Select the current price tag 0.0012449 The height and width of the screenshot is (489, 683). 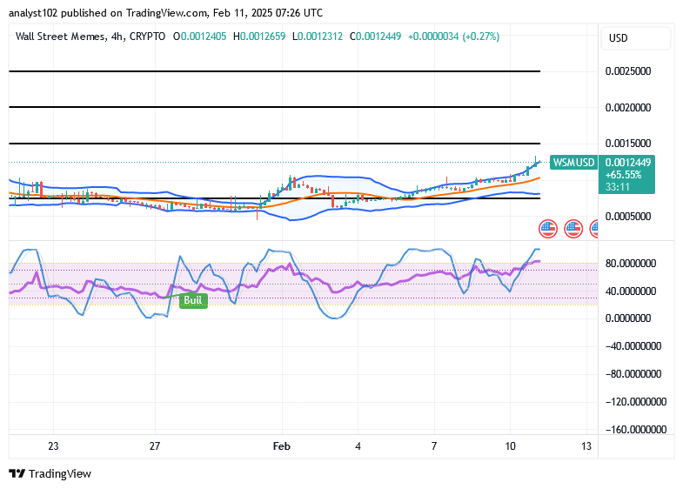(x=627, y=163)
